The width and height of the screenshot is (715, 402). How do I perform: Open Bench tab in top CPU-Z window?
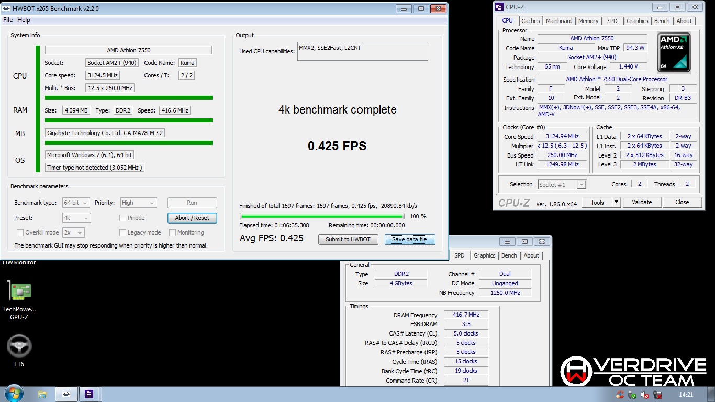point(662,21)
